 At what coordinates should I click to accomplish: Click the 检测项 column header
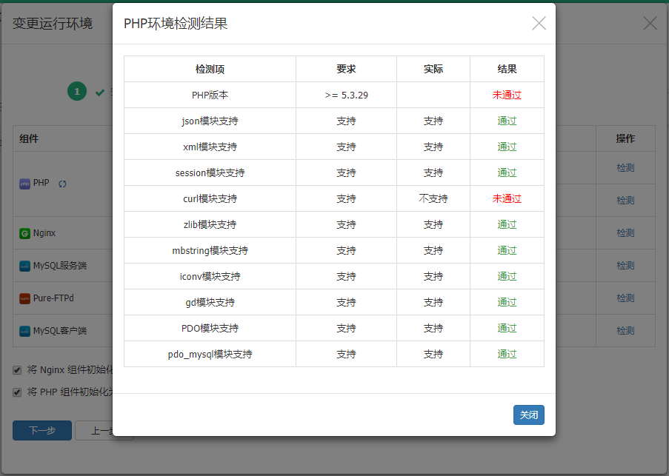click(x=210, y=69)
